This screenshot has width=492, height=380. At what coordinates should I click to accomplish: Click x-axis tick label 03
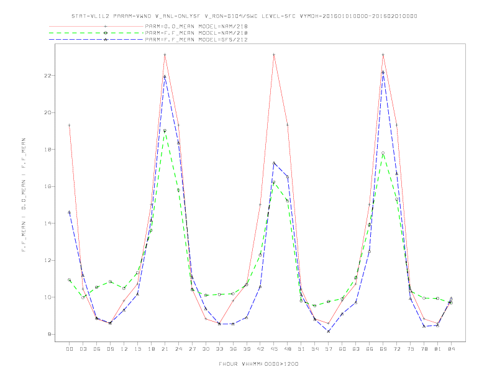point(83,349)
